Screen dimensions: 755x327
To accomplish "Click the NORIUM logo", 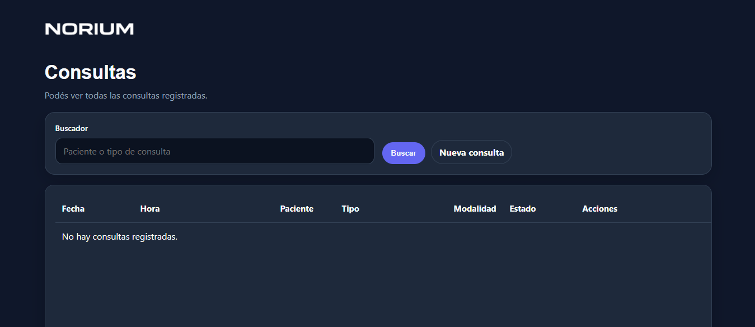I will point(89,29).
